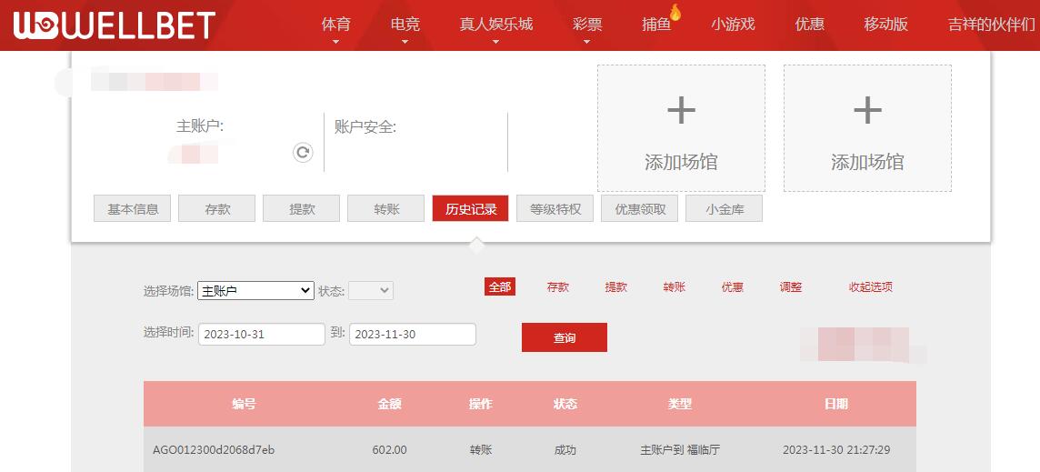The height and width of the screenshot is (472, 1040).
Task: Refresh the main account balance icon
Action: click(x=303, y=153)
